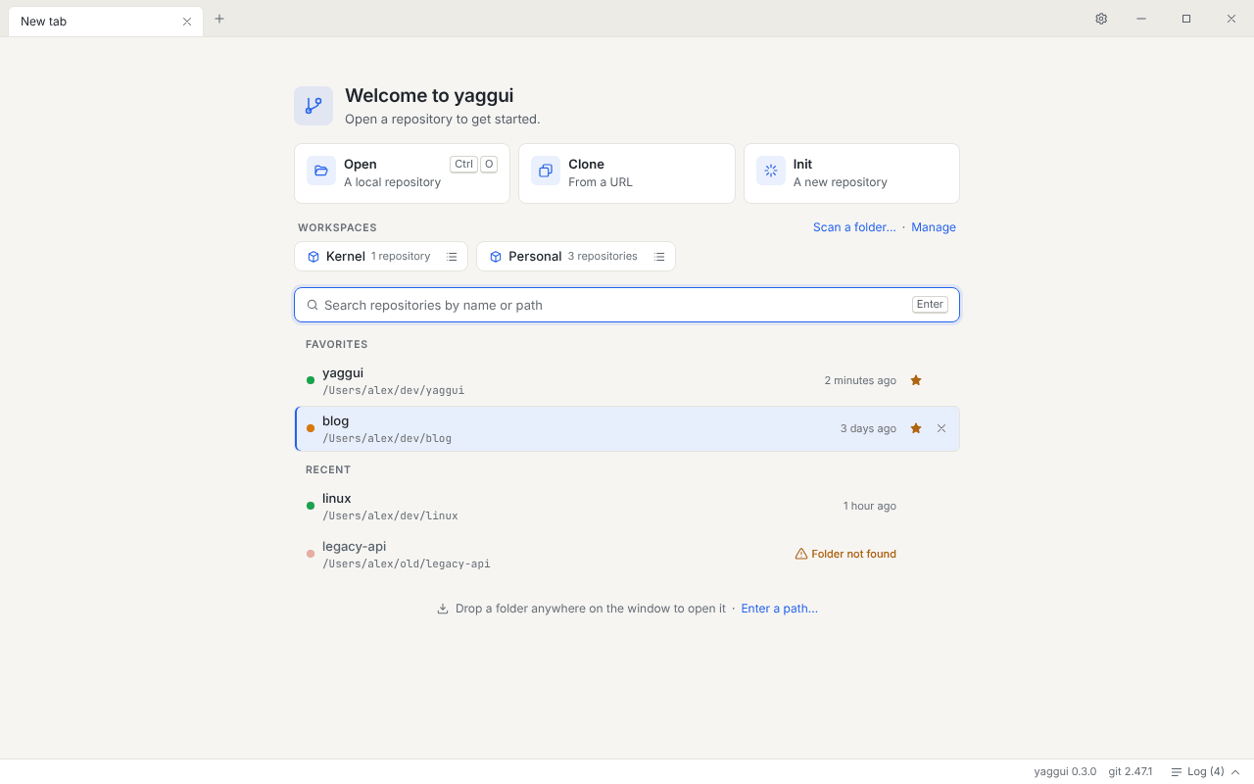Open the Kernel workspace

(x=381, y=257)
